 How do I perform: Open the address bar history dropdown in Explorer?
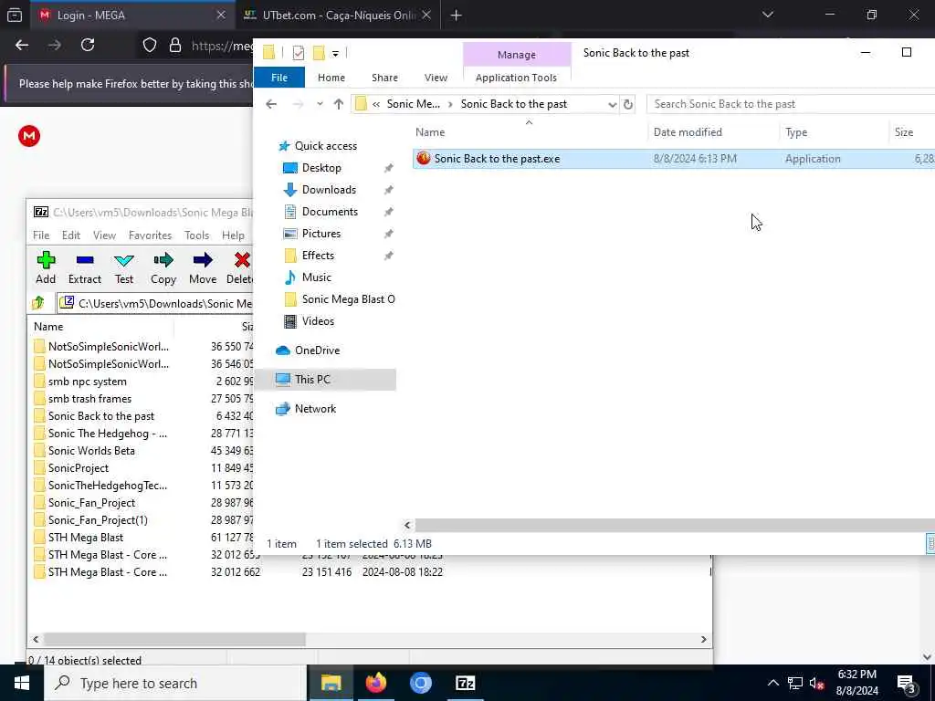tap(612, 104)
